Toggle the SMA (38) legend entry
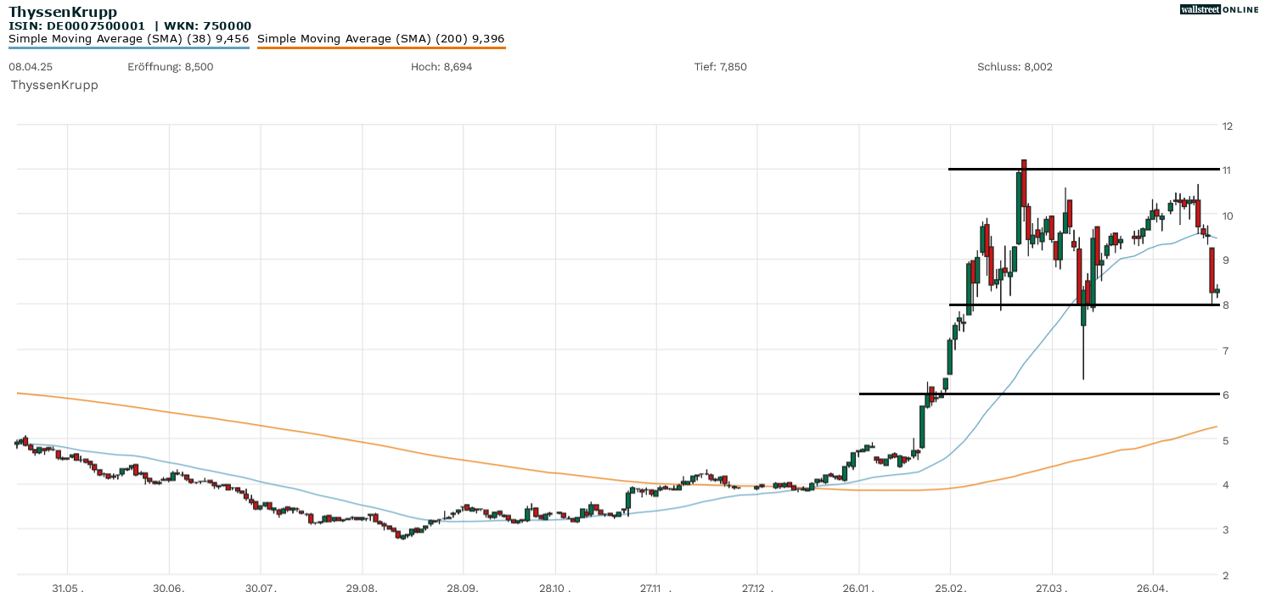 [128, 38]
